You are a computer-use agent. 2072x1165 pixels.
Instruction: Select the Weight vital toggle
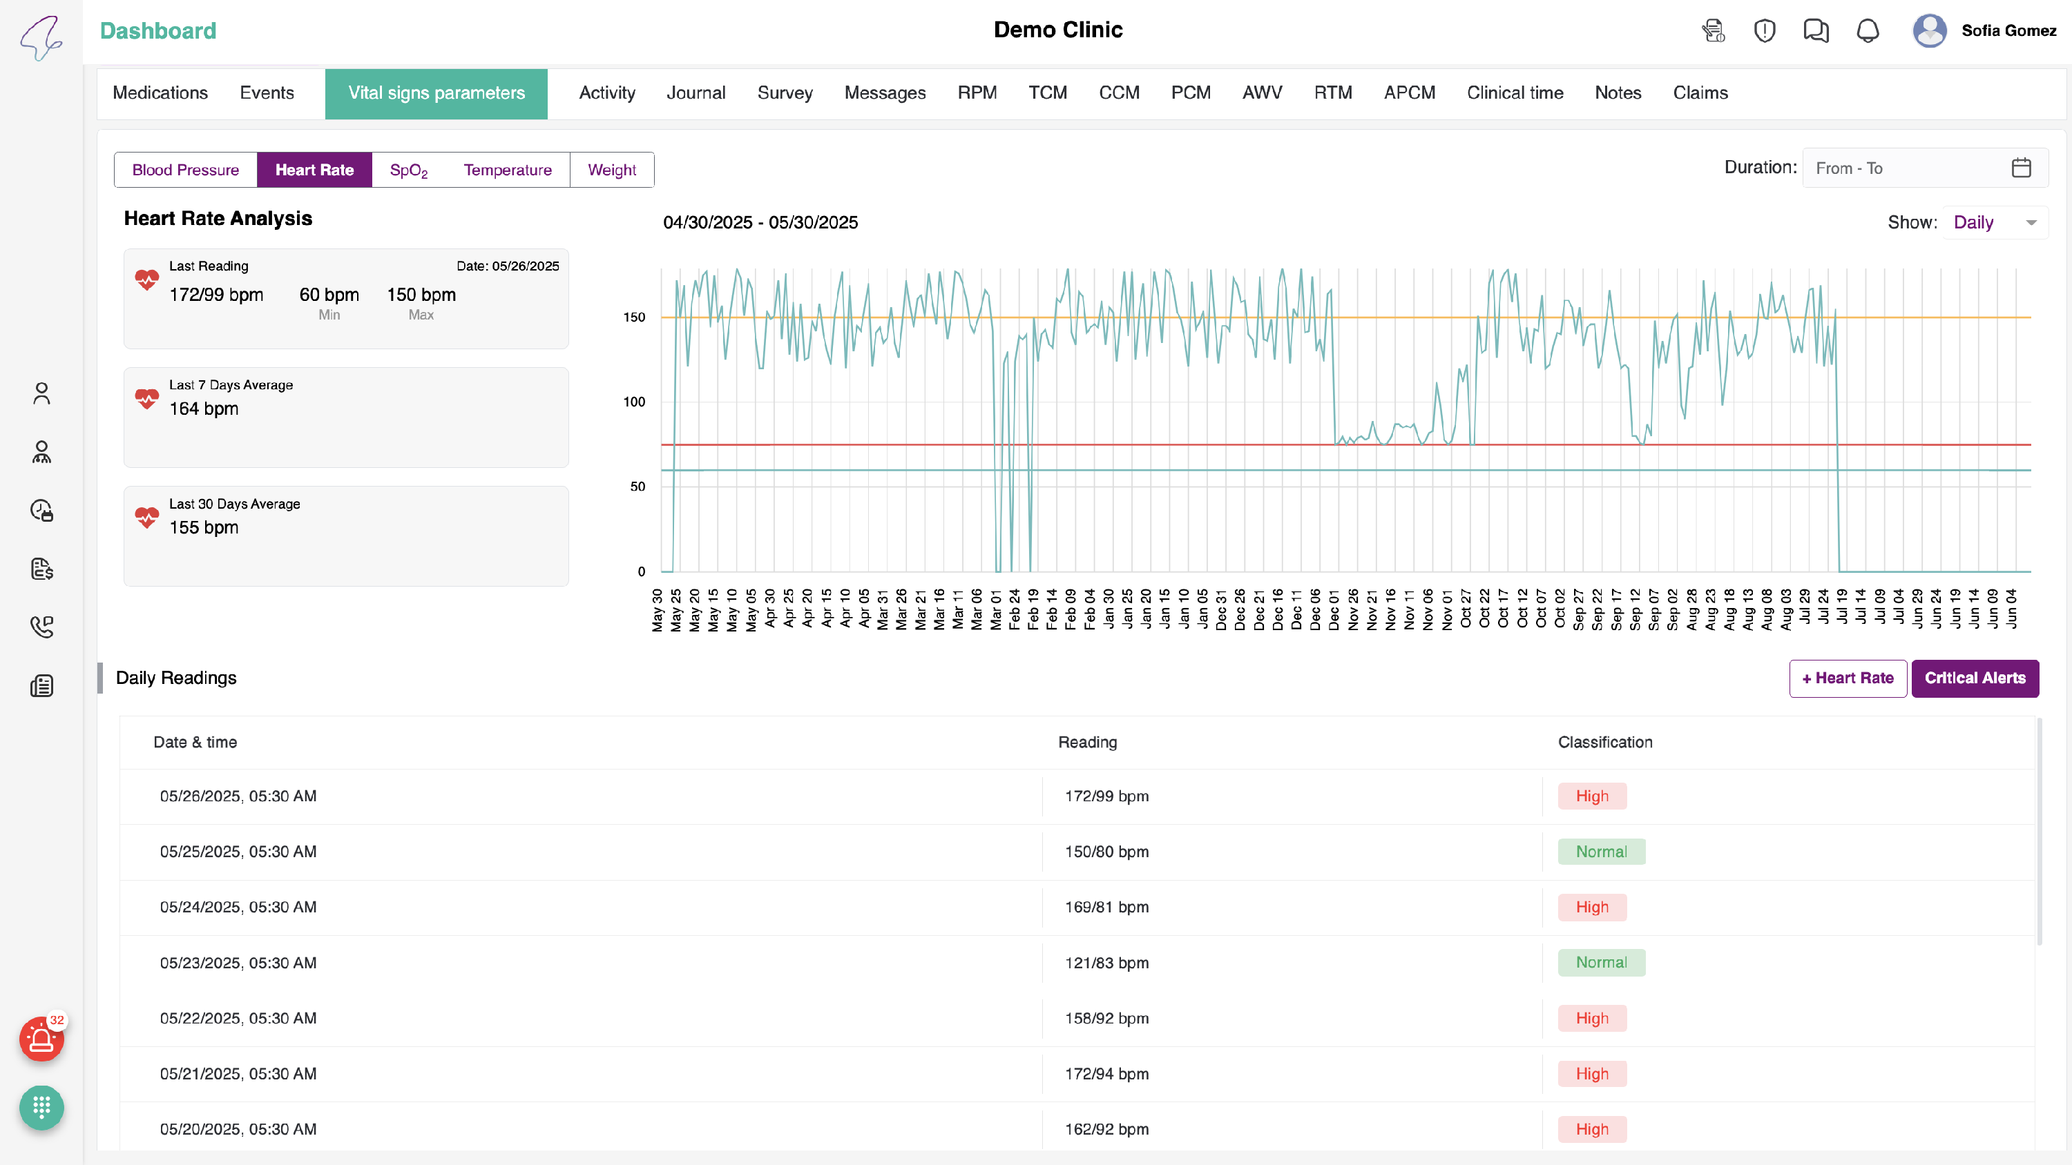pos(611,170)
